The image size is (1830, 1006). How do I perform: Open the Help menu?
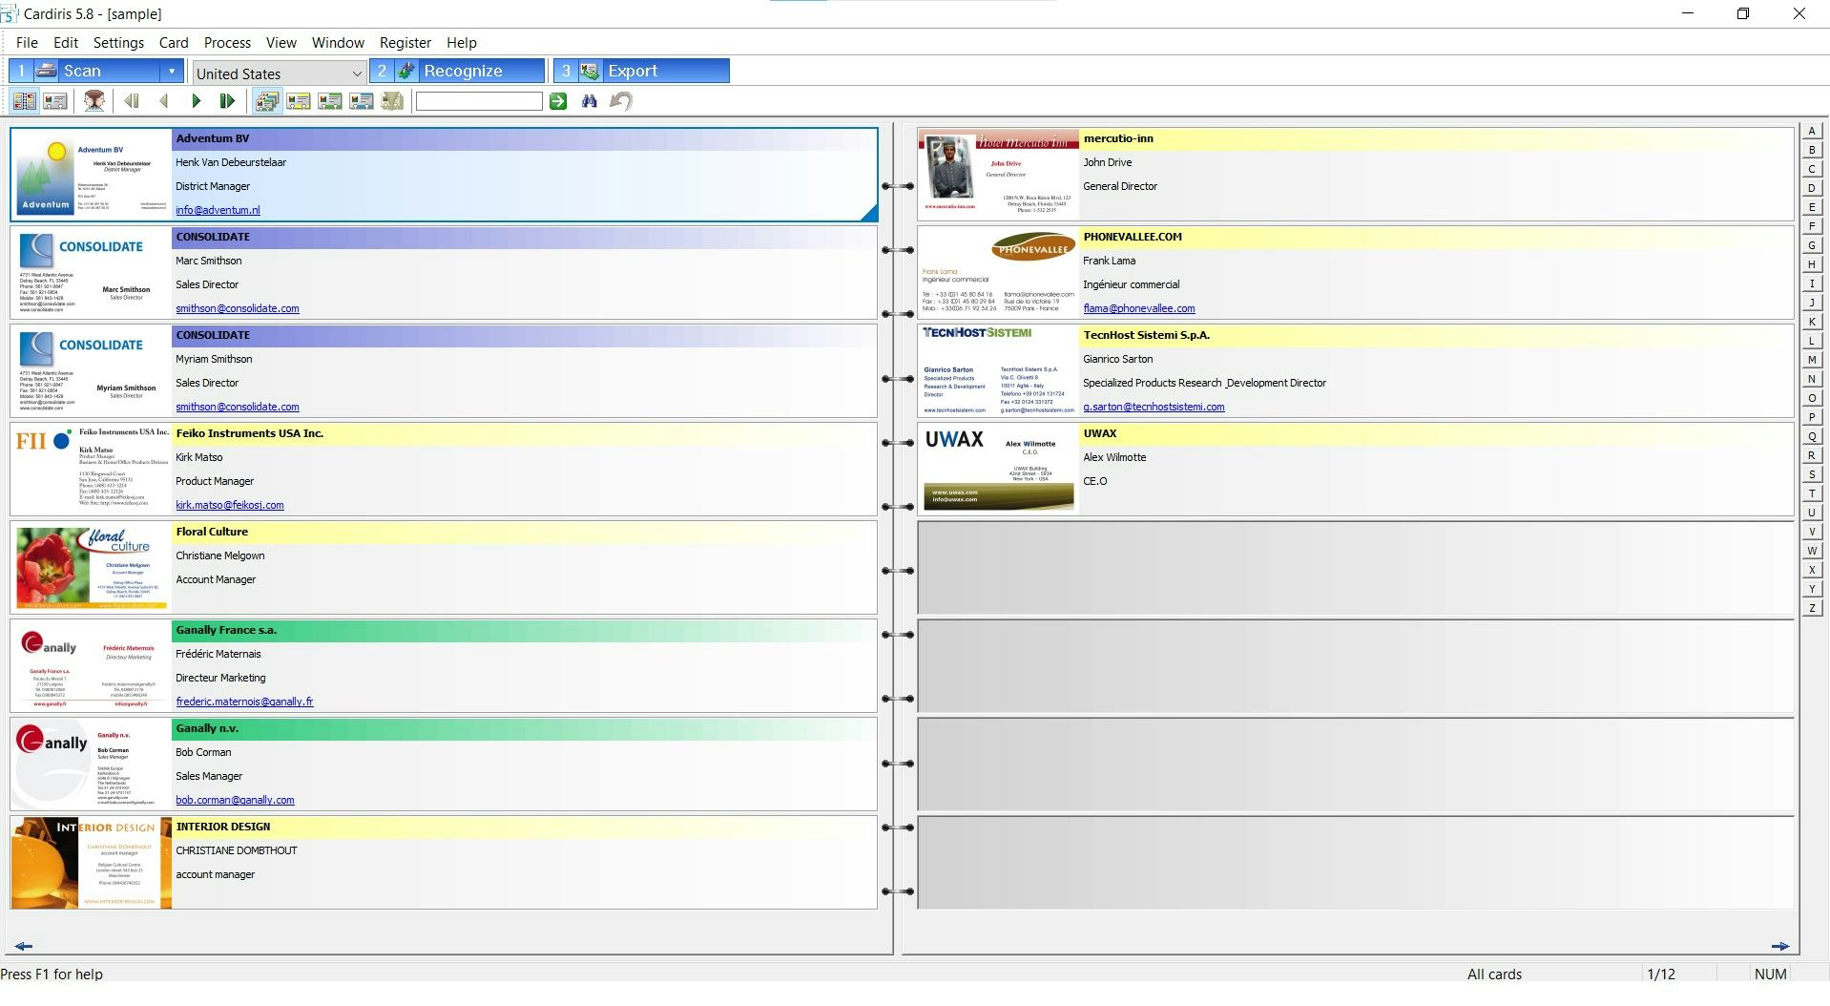[462, 43]
